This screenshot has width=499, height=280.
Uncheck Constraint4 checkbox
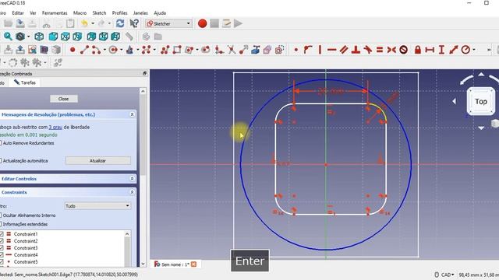[x=2, y=255]
